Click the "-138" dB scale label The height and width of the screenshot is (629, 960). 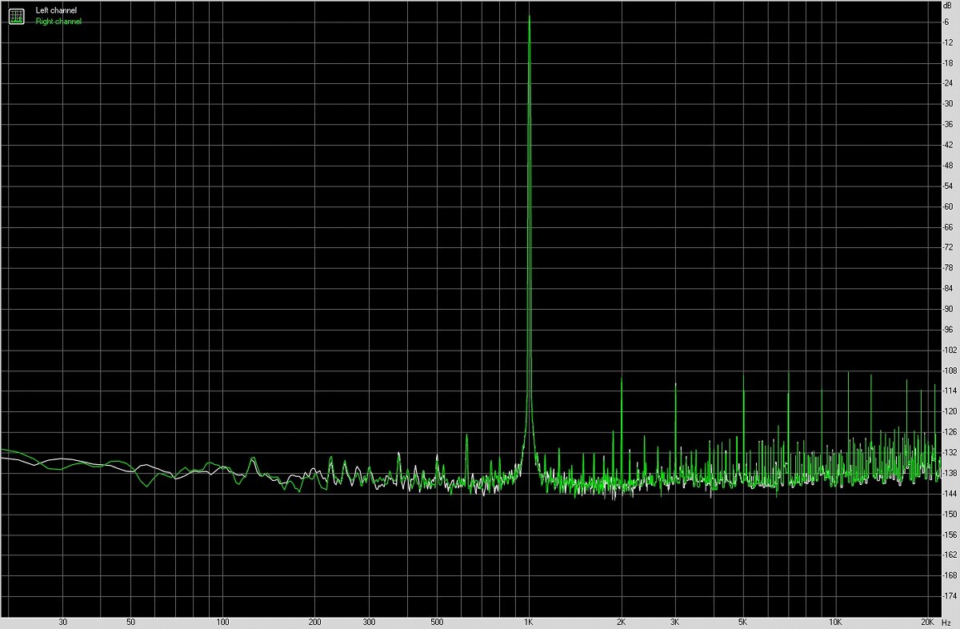[x=950, y=473]
